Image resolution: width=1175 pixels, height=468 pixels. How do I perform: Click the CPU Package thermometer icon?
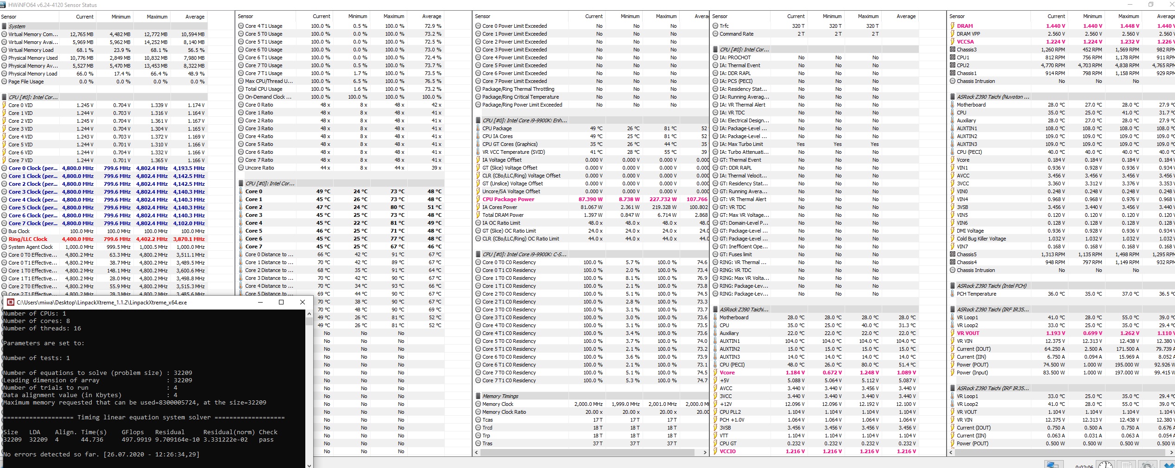coord(478,128)
